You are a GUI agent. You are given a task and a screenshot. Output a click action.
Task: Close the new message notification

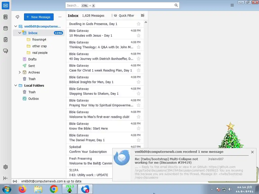tap(252, 152)
